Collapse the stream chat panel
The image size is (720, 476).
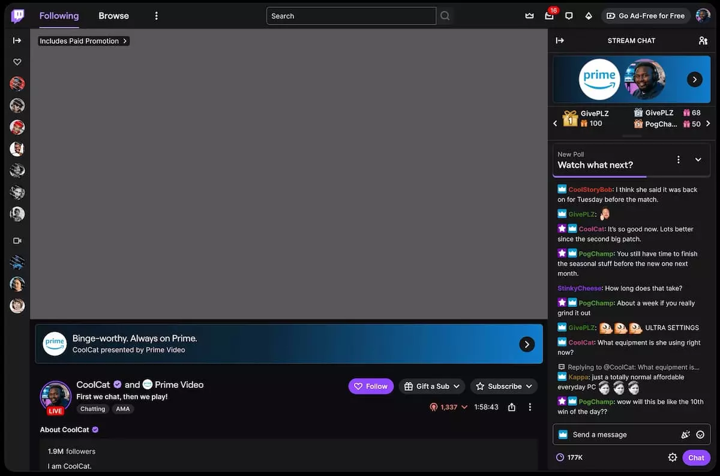(560, 40)
